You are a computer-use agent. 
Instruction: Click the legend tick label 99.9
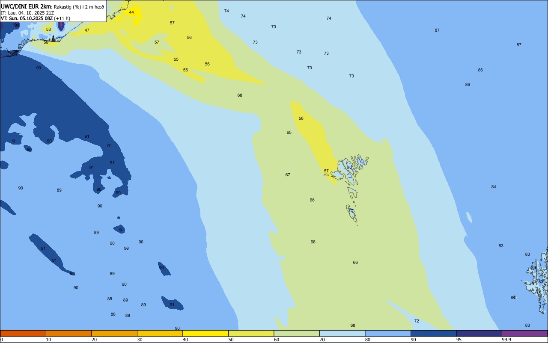tap(506, 340)
